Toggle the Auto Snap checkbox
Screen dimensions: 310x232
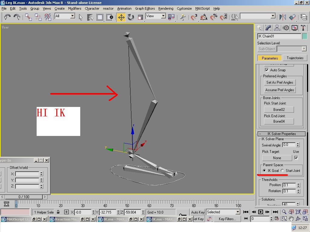267,70
